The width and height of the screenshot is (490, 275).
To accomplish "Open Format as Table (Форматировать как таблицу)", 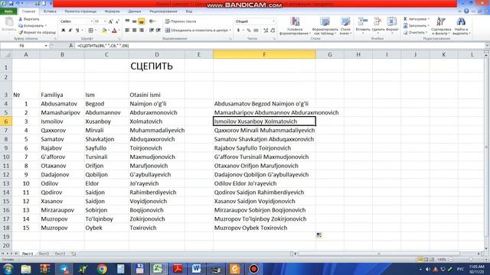I will [x=325, y=25].
